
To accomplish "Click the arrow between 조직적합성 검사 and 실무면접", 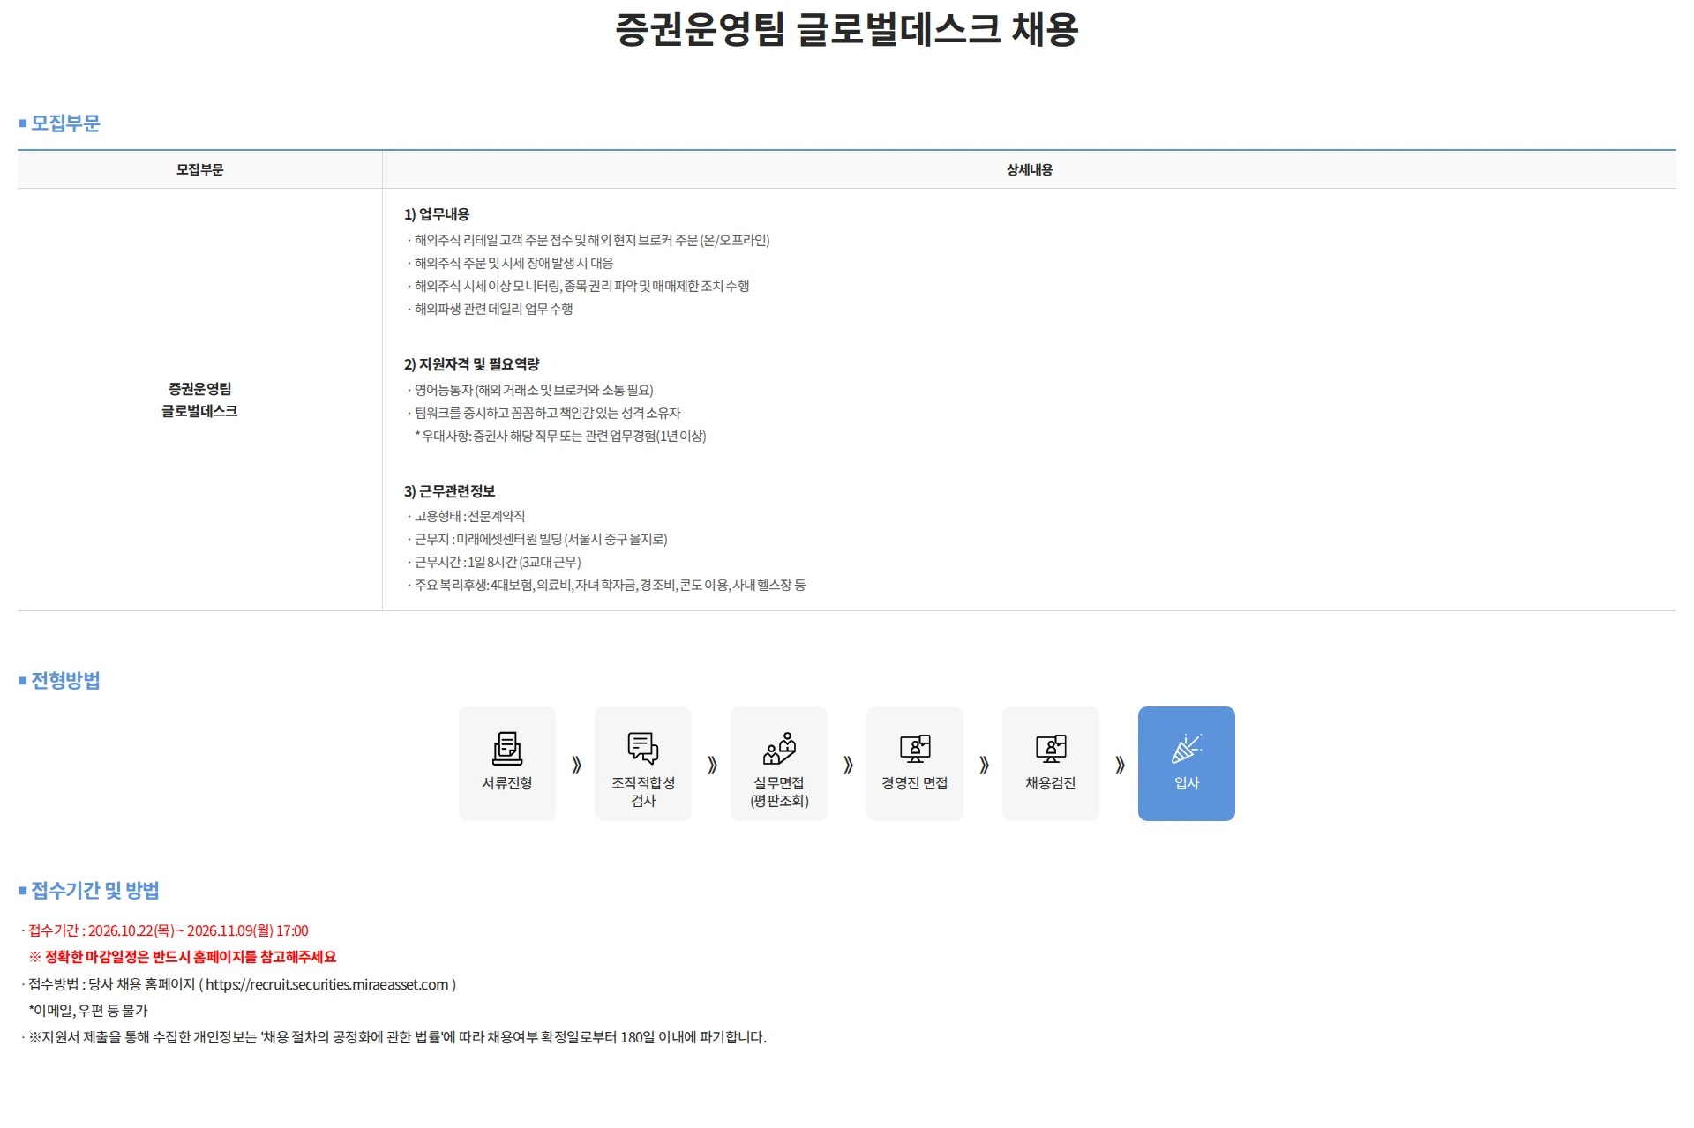I will point(712,765).
